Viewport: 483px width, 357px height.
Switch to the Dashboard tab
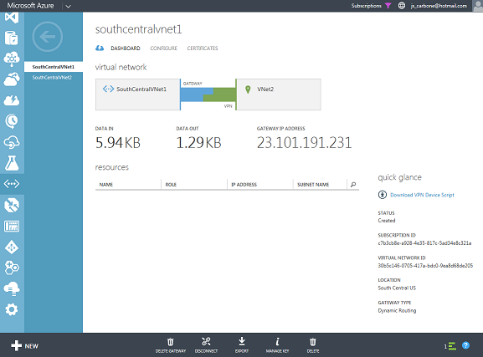(x=126, y=48)
